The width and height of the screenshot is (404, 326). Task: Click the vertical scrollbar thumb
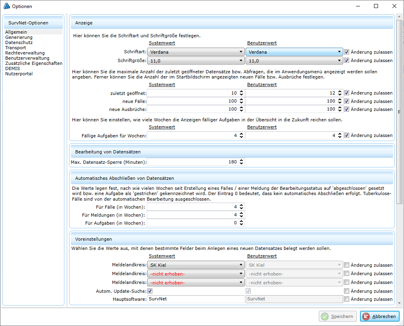[399, 112]
